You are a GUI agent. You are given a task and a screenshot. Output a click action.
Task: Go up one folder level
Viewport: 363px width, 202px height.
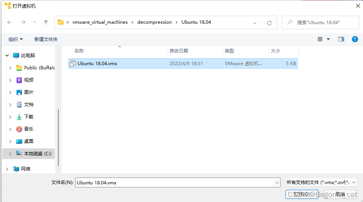(46, 22)
